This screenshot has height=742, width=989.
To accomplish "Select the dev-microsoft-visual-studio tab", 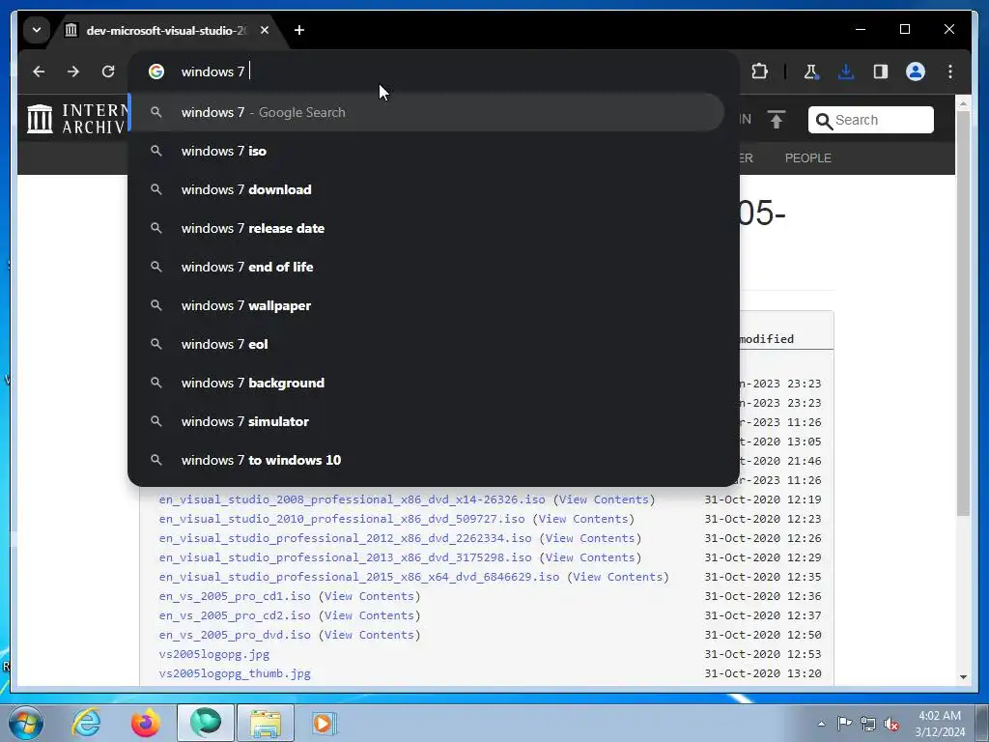I will [x=165, y=30].
